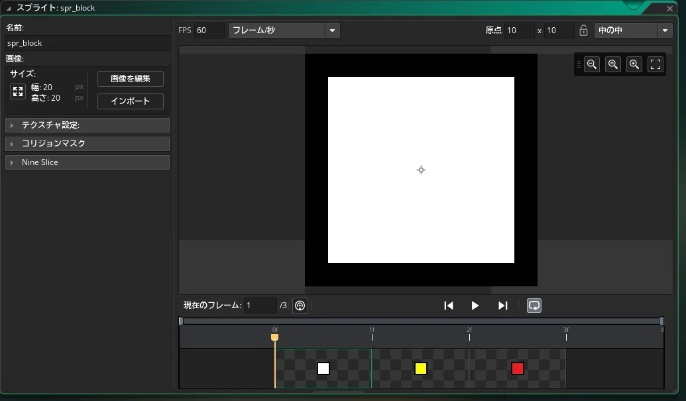686x401 pixels.
Task: Toggle the loop playback button
Action: tap(534, 306)
